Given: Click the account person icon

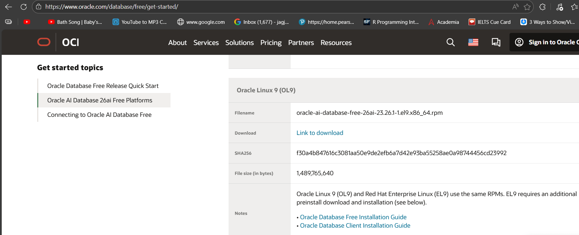Looking at the screenshot, I should 519,42.
